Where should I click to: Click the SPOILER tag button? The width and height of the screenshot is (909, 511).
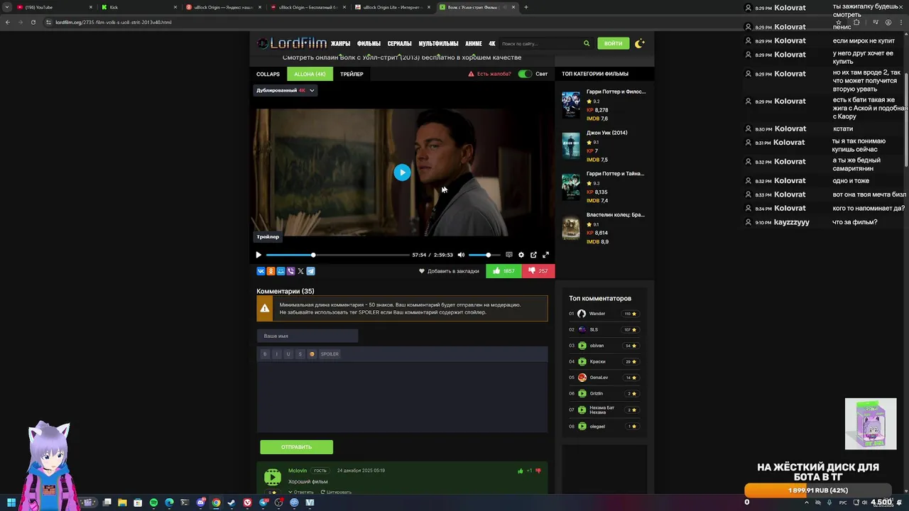coord(330,354)
